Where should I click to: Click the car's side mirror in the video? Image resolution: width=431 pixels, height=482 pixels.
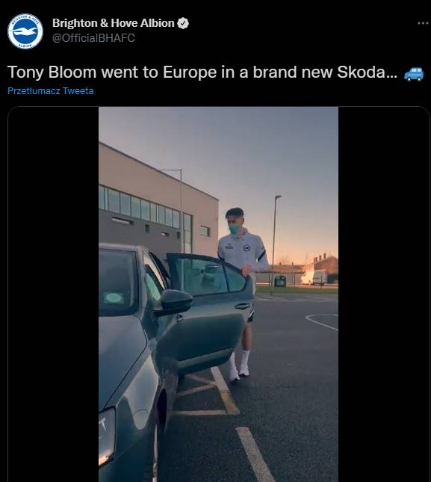174,302
